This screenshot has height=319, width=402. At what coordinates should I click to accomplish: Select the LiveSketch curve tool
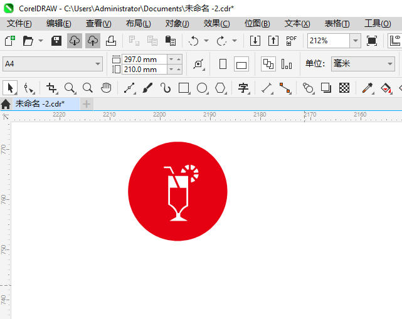[x=166, y=88]
